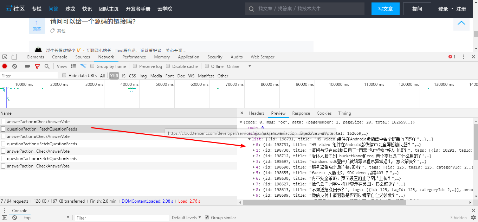The image size is (478, 222).
Task: Open the Default levels dropdown in Console
Action: [x=186, y=218]
